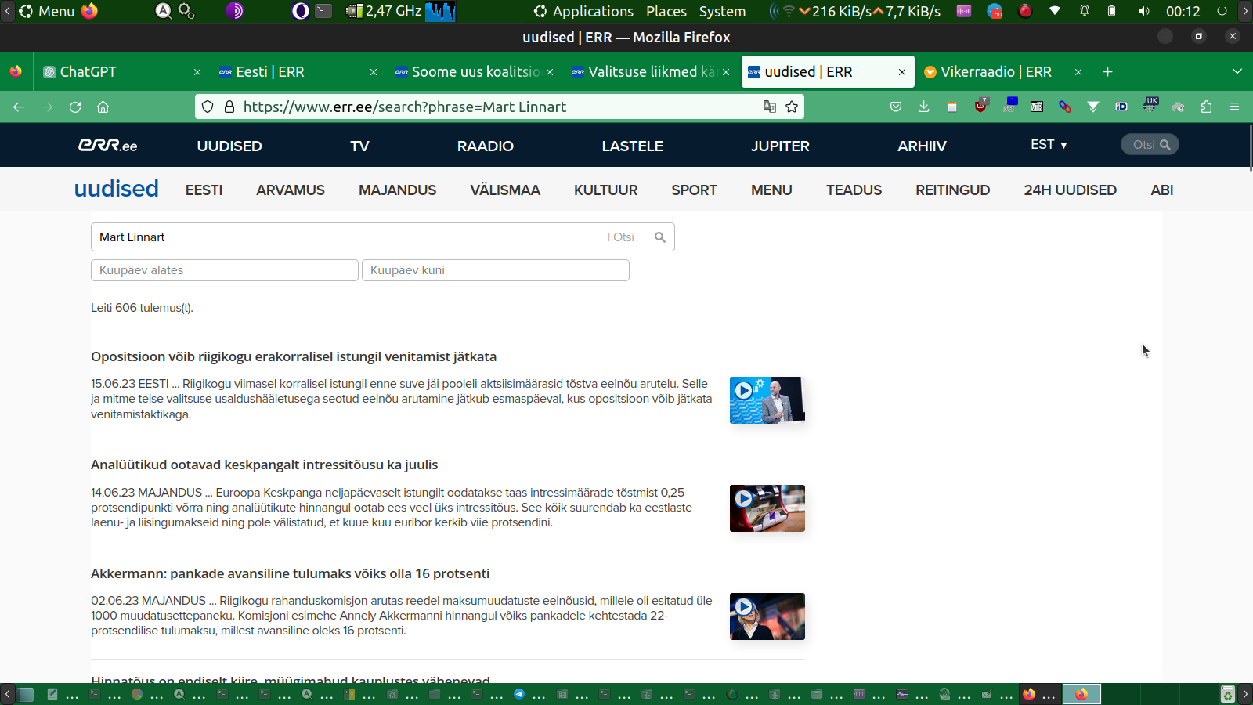
Task: Open thumbnail for keskpangalt intressitõusu article
Action: 767,508
